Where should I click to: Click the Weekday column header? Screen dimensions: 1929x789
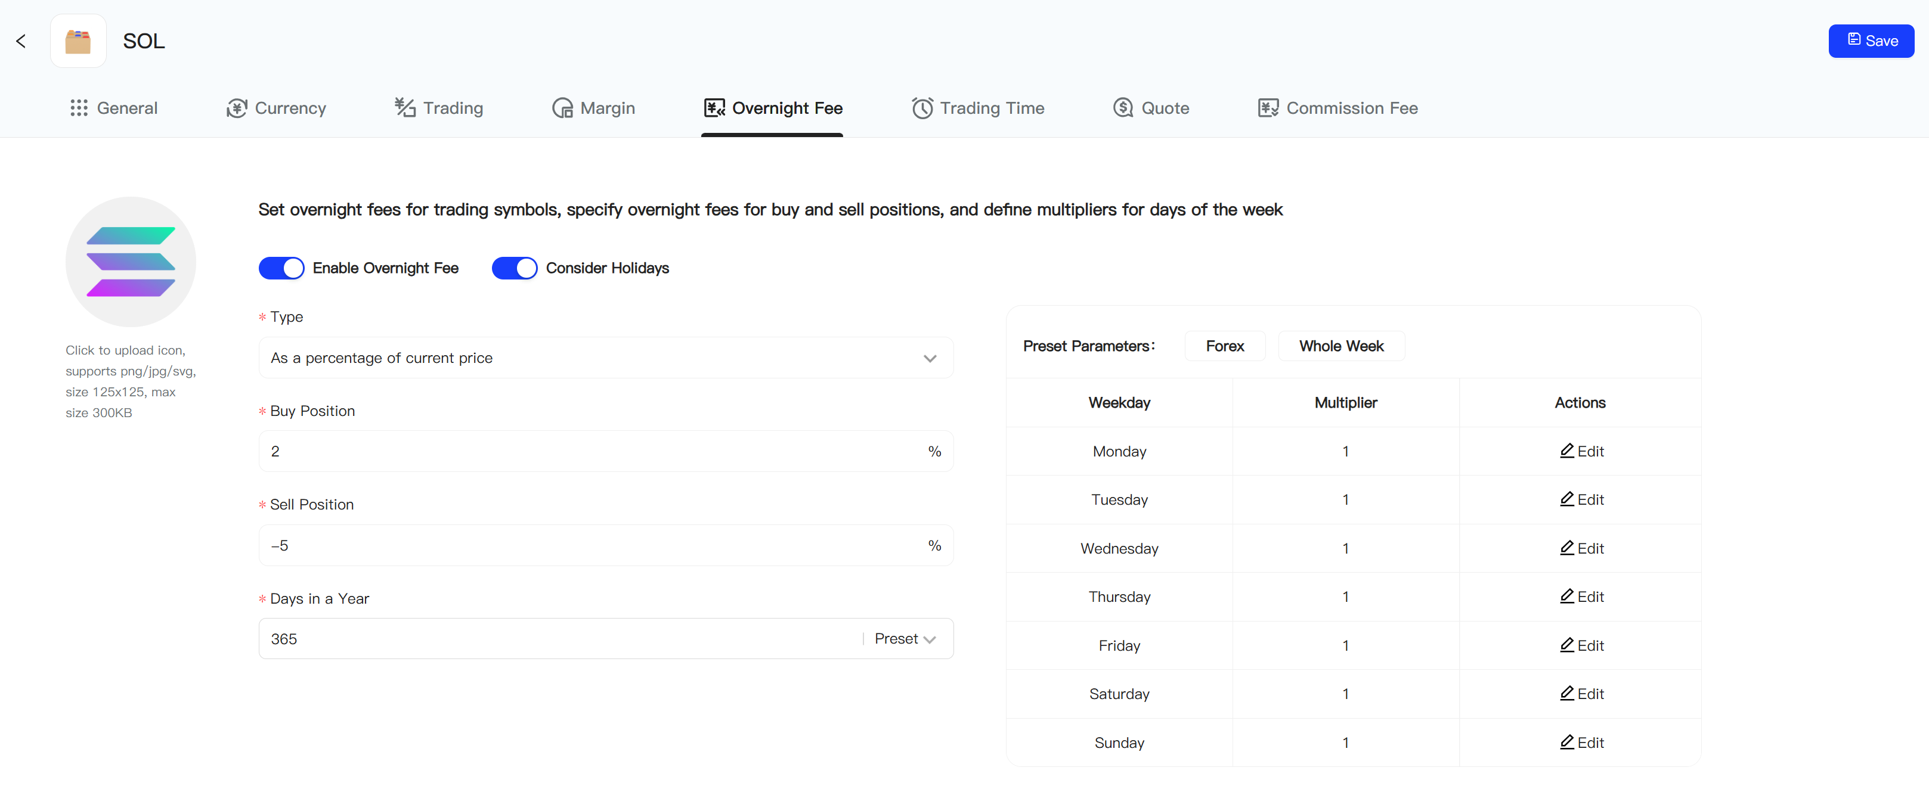pos(1119,403)
